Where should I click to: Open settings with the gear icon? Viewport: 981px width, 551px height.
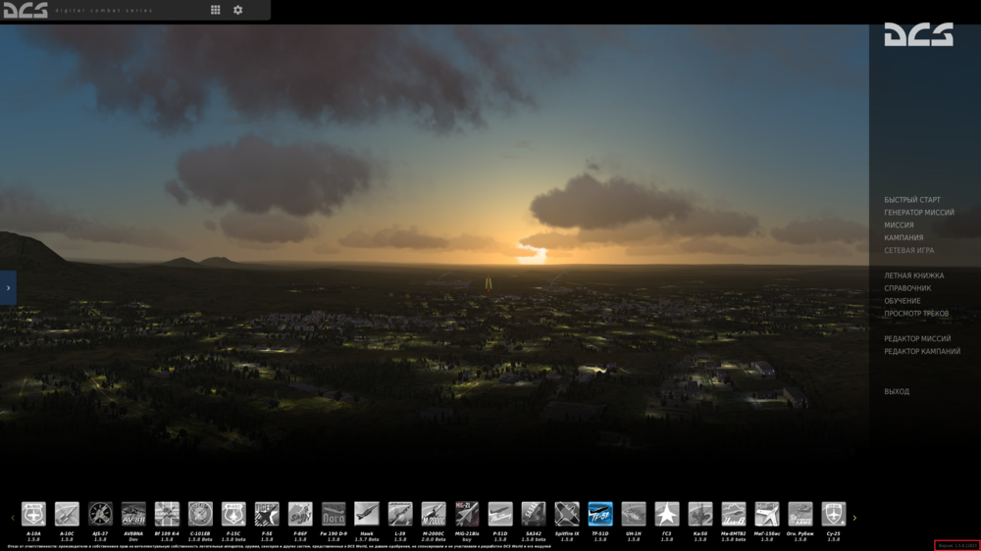tap(237, 10)
